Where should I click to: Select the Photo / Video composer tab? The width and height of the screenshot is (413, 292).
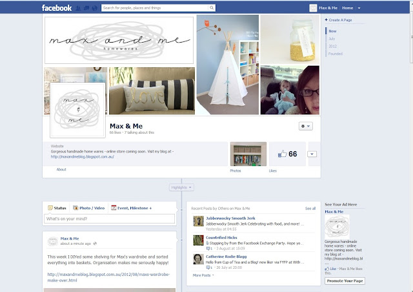point(89,208)
